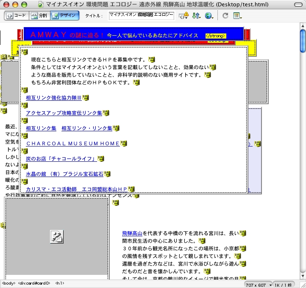Click the document proxy icon in title bar
The width and height of the screenshot is (306, 288).
point(40,4)
